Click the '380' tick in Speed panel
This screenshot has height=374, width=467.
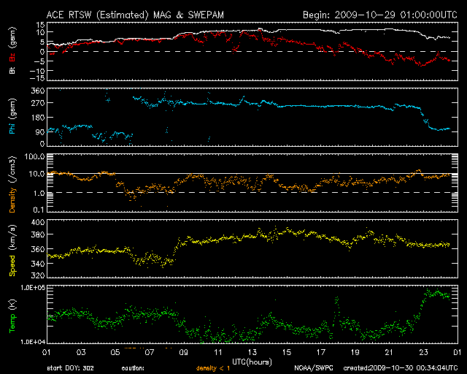[38, 234]
